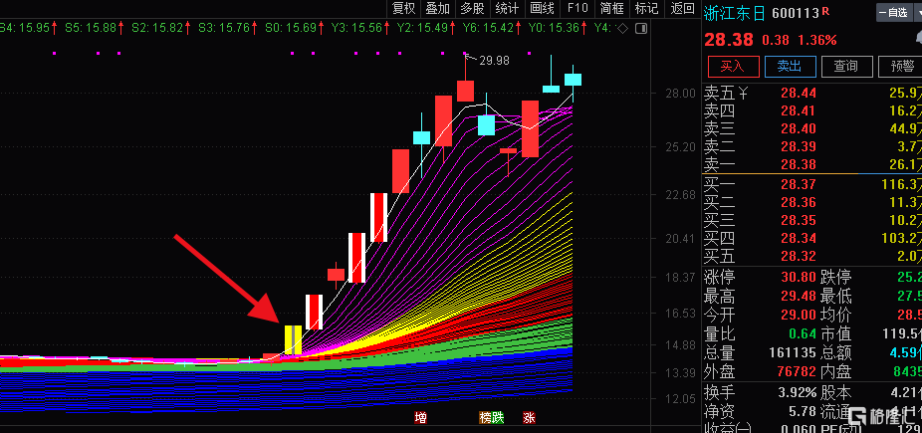Click the 买入 buy button

pyautogui.click(x=733, y=67)
